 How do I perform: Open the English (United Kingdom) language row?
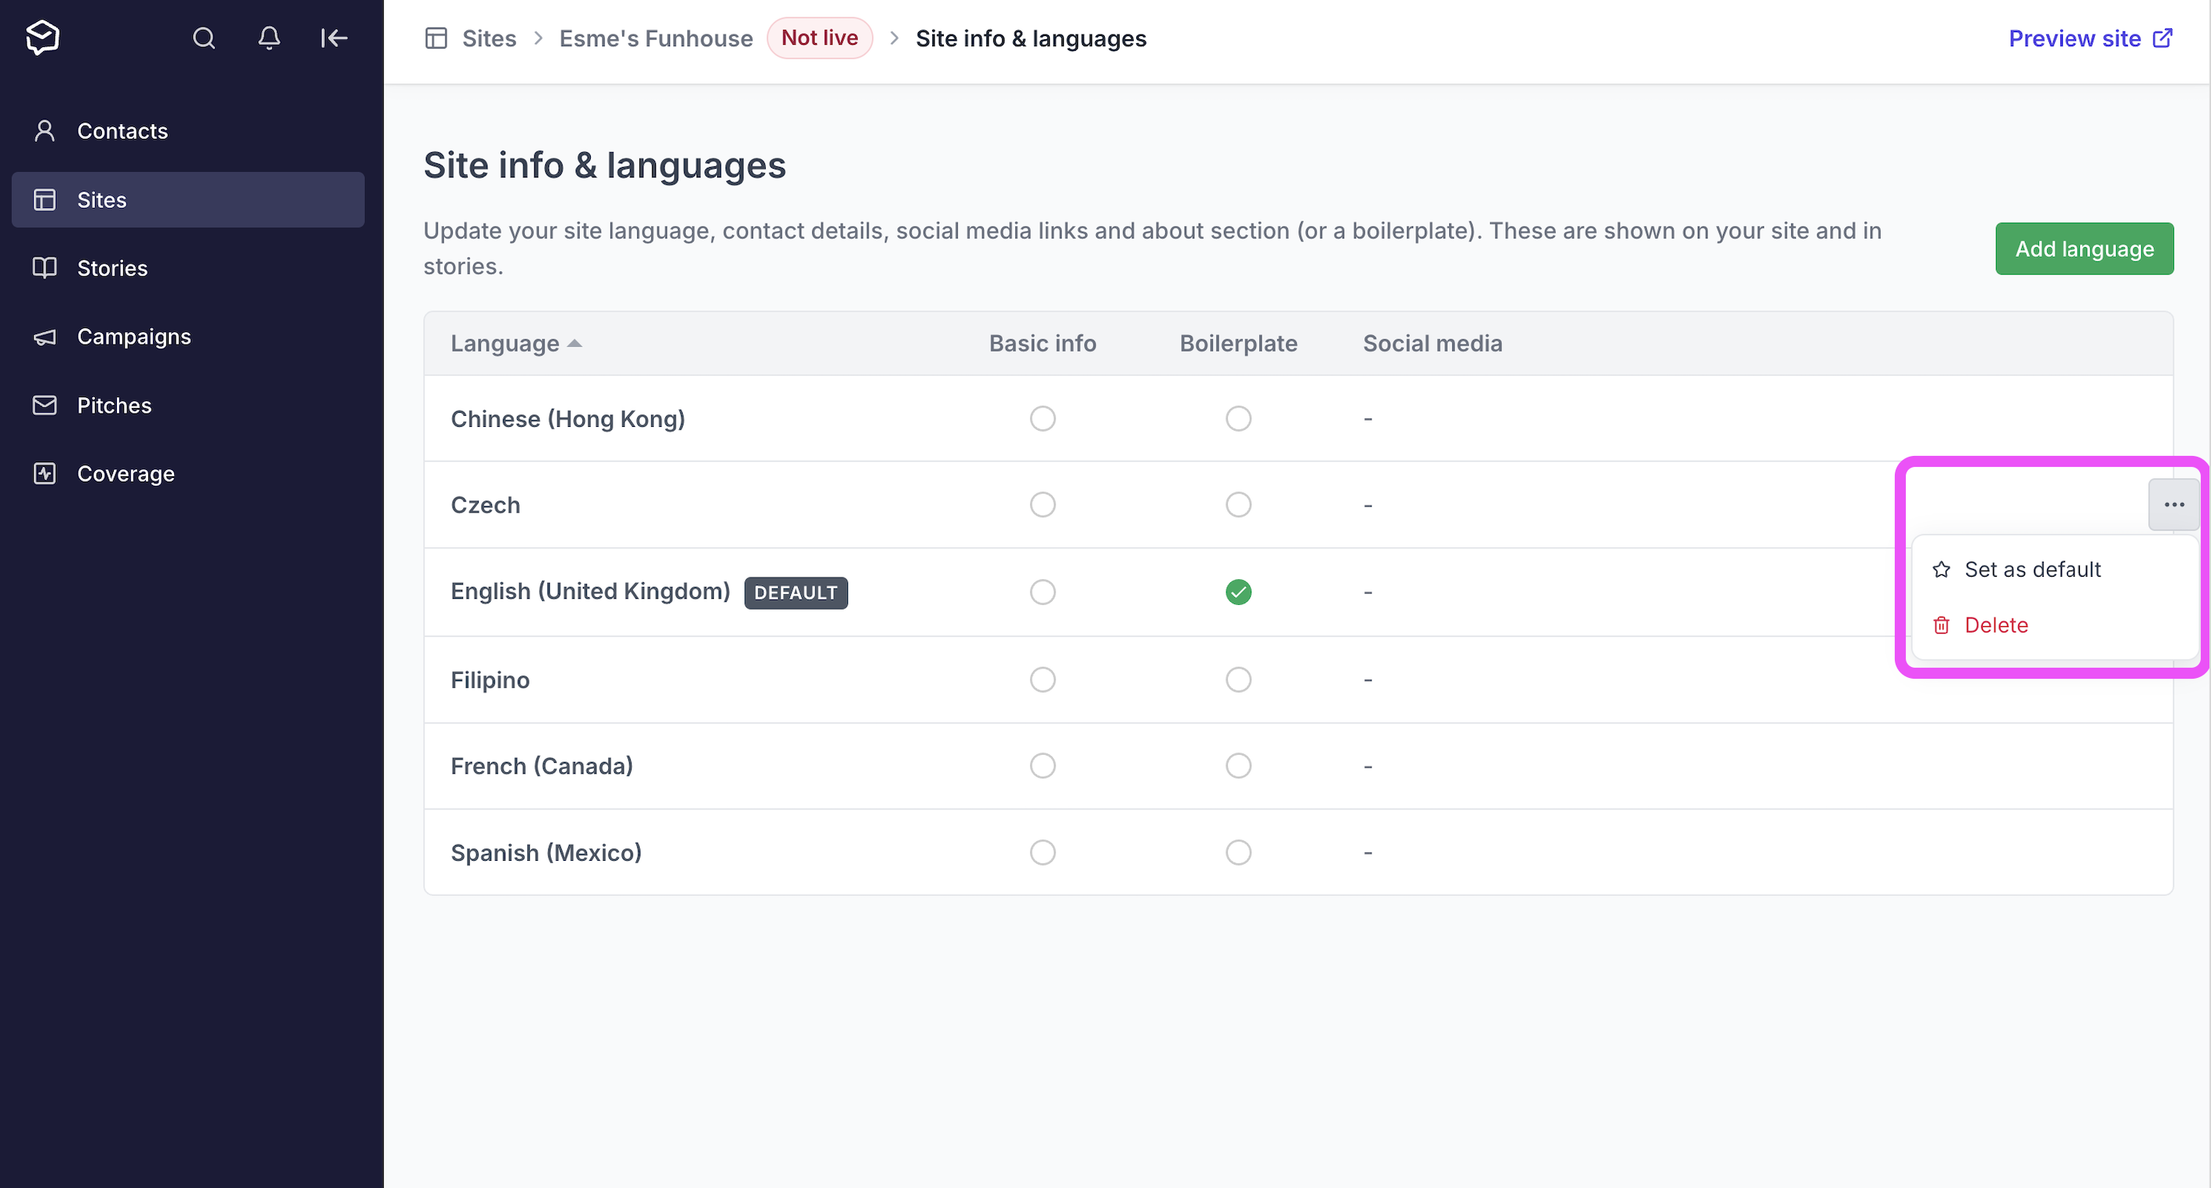(1298, 592)
